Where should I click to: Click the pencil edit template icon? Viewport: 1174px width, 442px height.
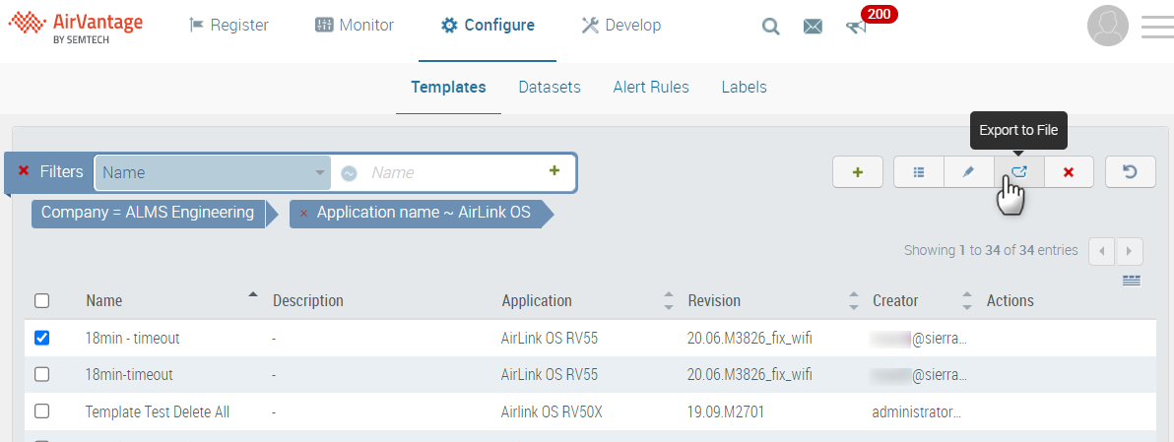968,172
